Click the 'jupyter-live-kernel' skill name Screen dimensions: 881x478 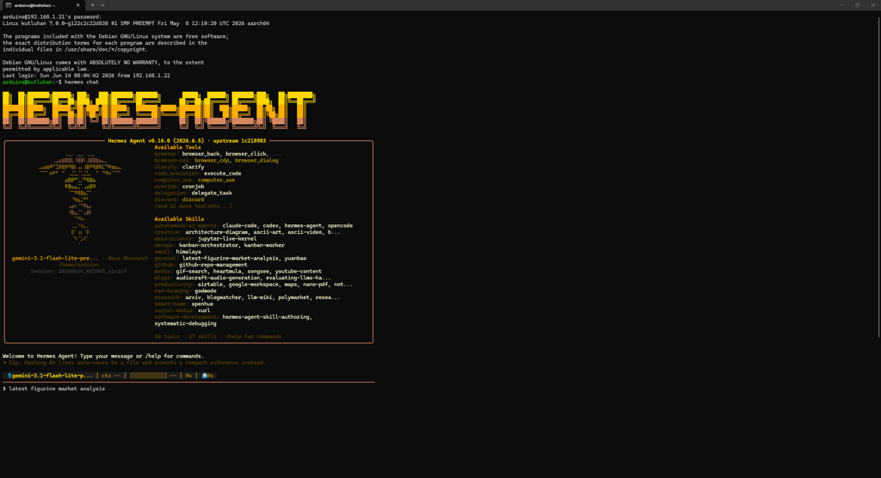coord(227,239)
